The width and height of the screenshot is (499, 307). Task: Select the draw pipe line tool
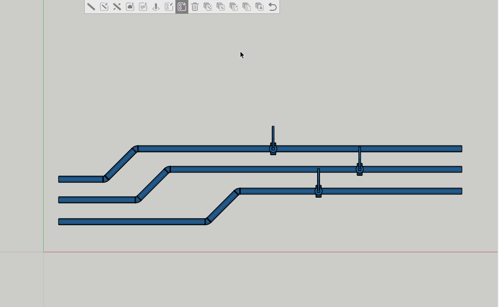pyautogui.click(x=91, y=7)
